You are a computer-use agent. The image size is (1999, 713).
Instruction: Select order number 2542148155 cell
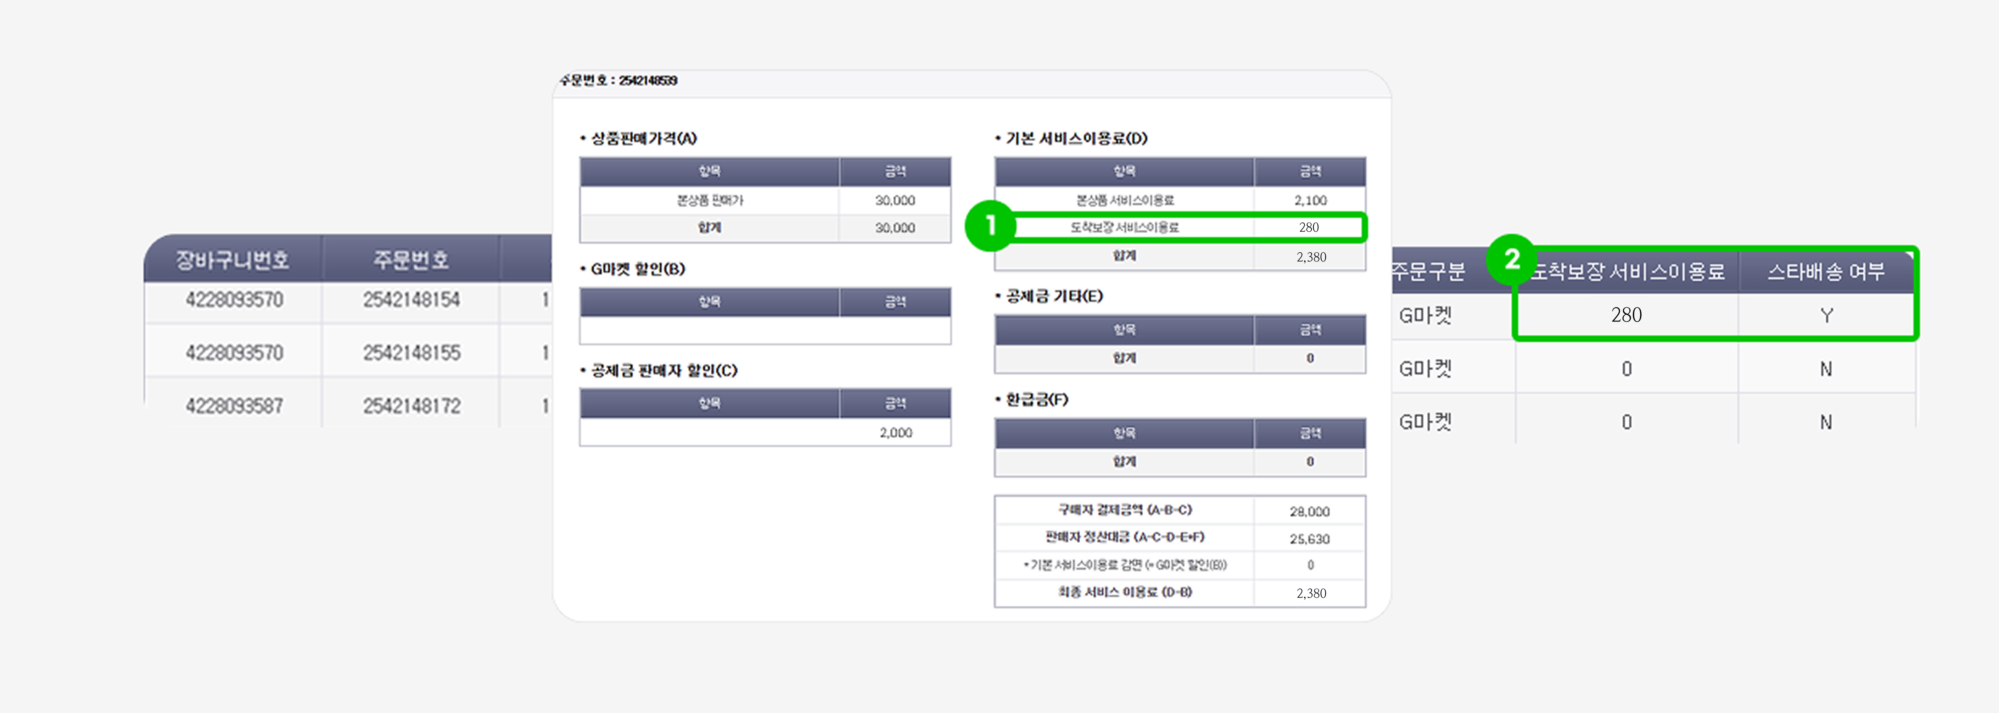(411, 353)
